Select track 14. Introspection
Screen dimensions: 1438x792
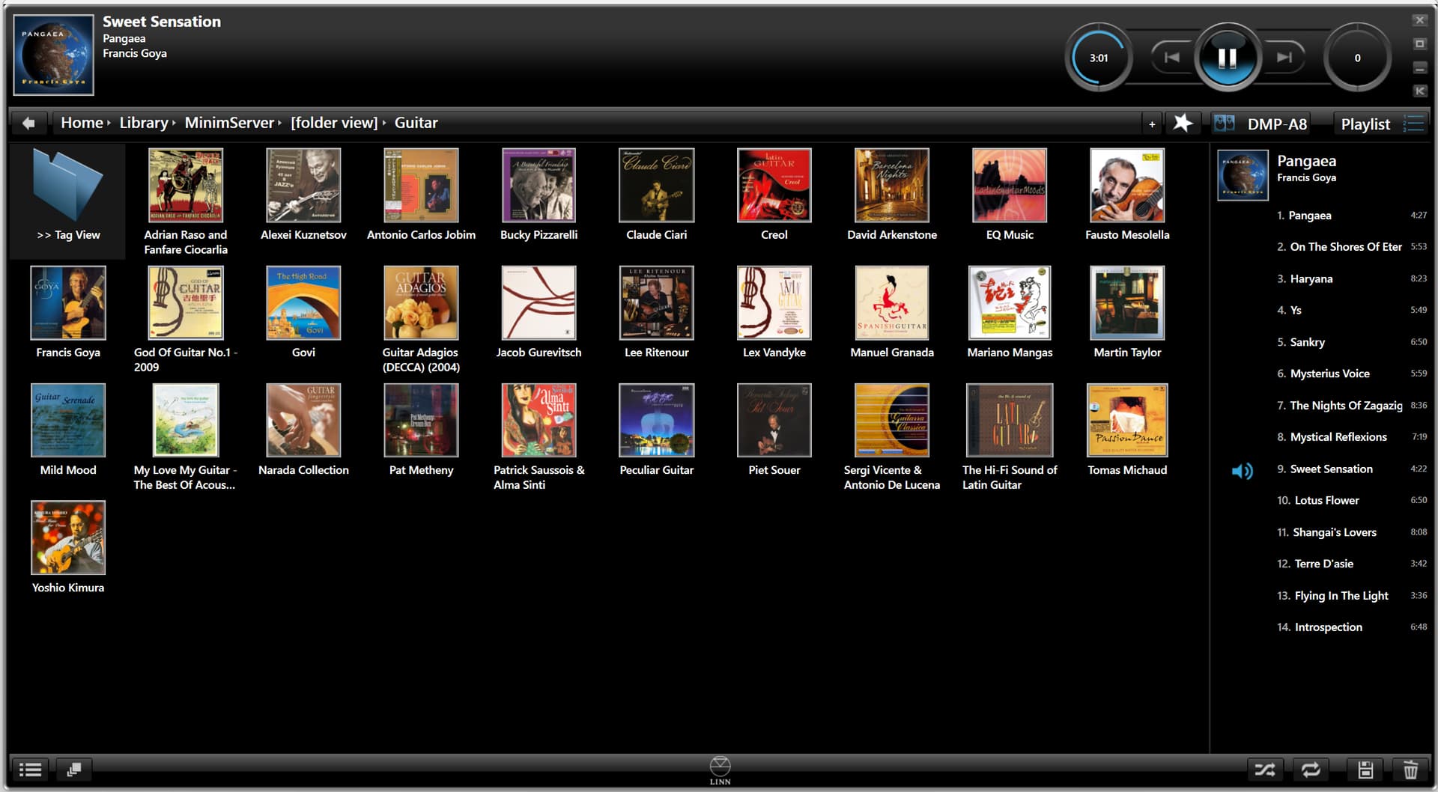point(1323,627)
